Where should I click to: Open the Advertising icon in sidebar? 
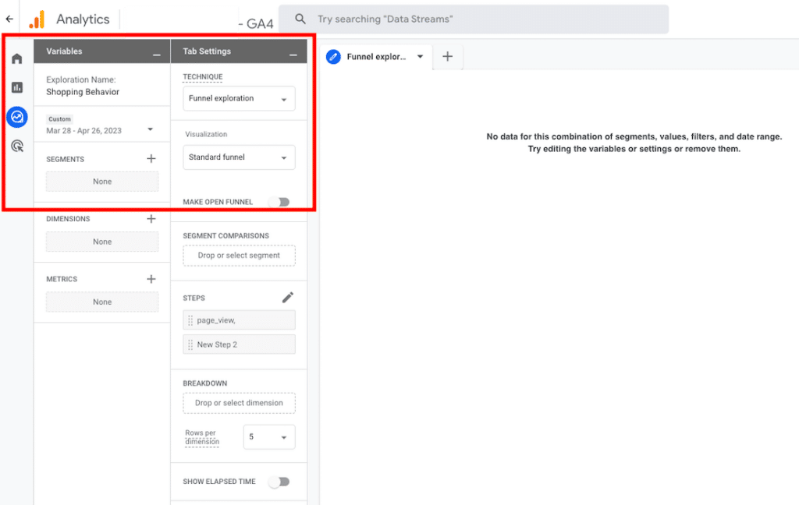[16, 146]
